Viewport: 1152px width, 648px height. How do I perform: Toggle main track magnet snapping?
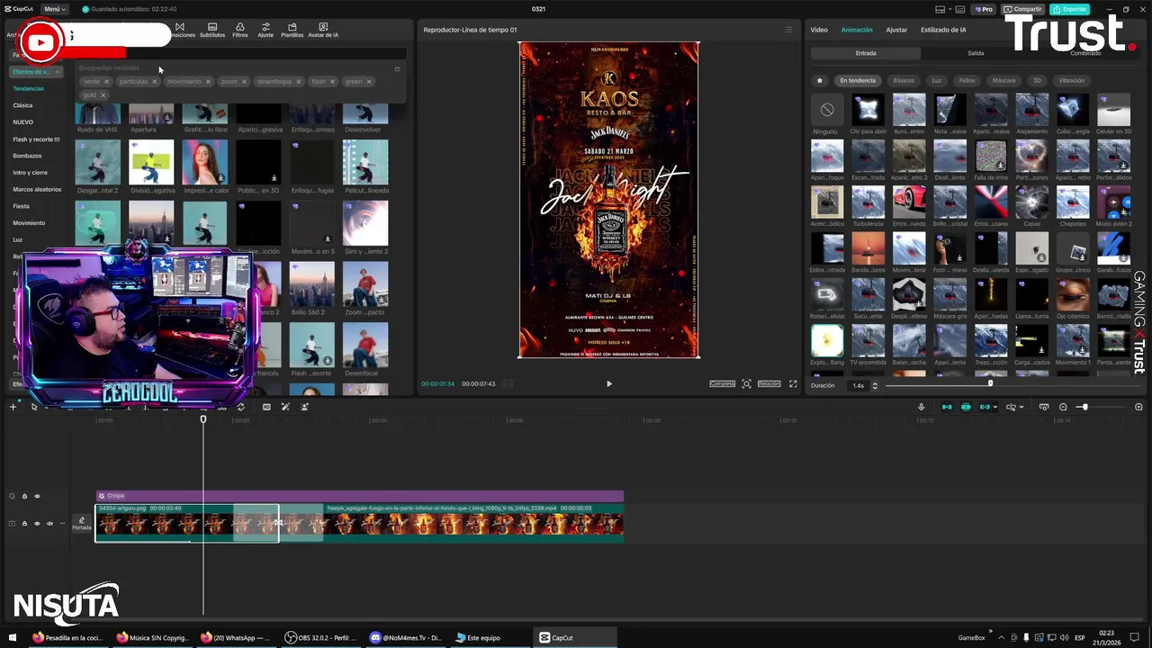click(x=947, y=407)
